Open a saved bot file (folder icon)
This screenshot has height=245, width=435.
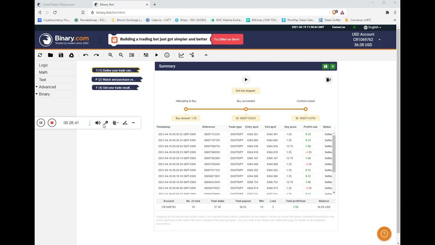coord(50,55)
